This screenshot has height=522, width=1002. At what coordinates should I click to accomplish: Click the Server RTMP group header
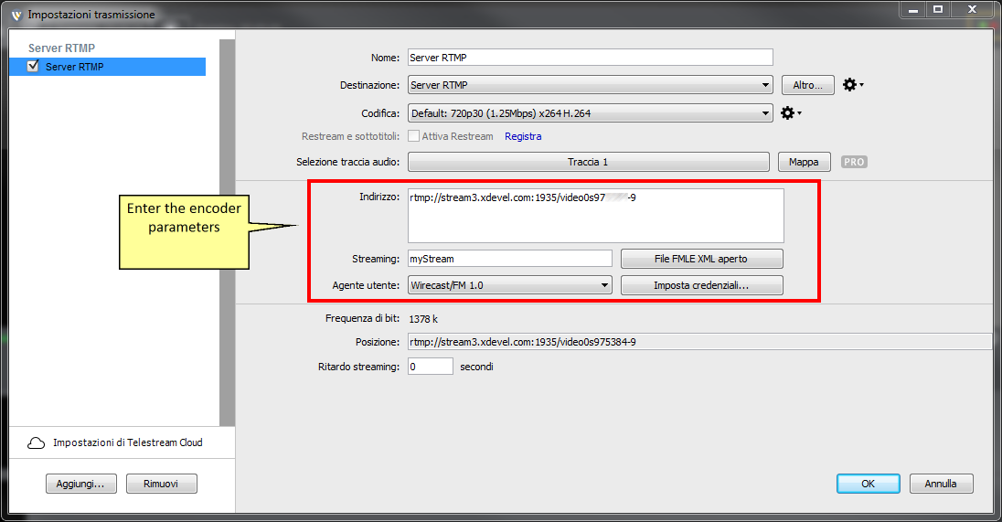[61, 48]
